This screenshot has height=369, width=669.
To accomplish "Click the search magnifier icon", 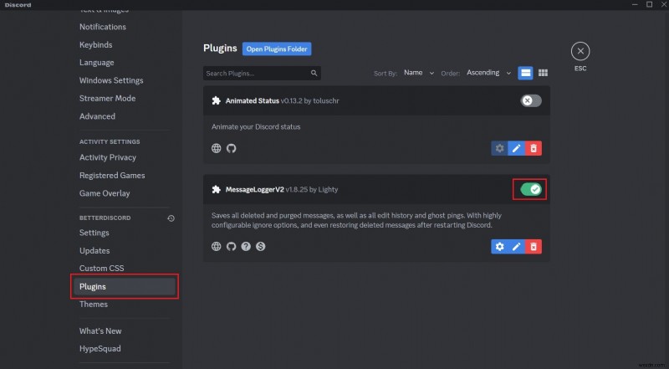I will click(x=314, y=73).
